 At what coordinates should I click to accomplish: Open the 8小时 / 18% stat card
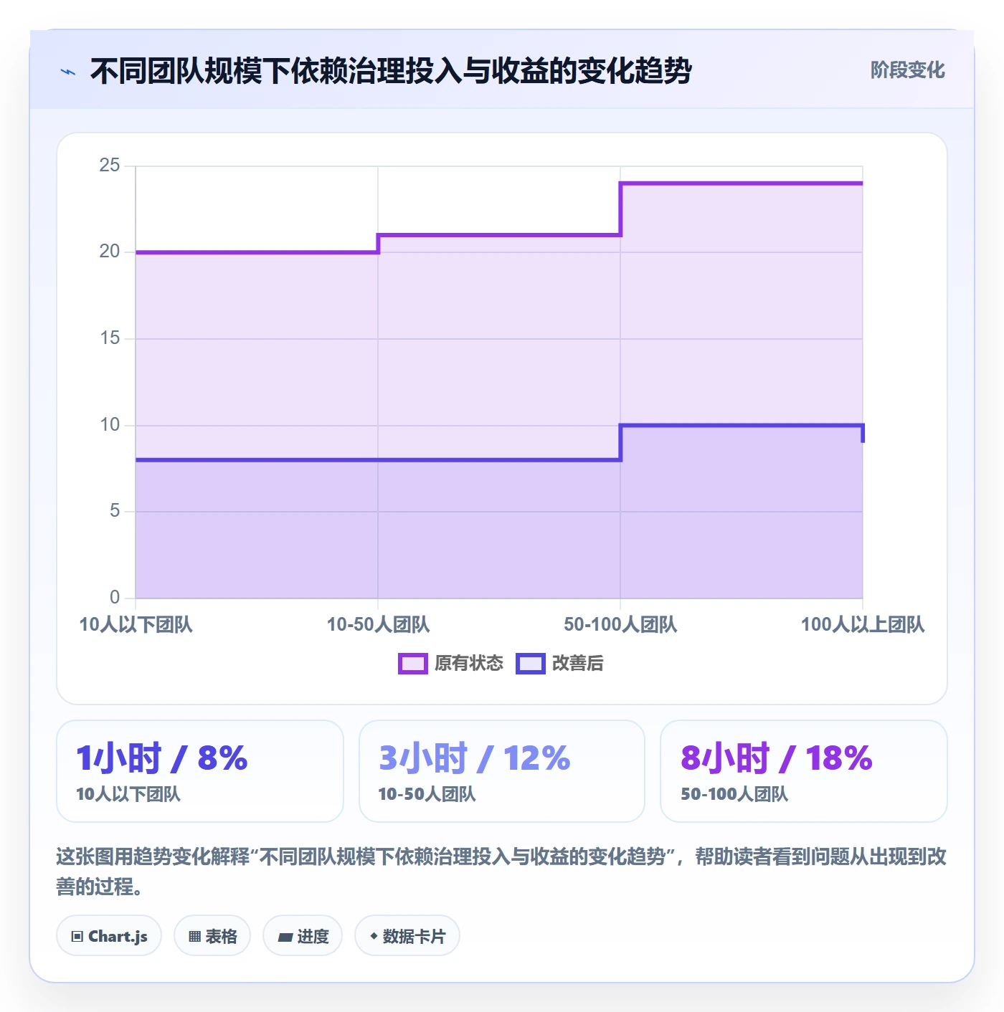click(x=804, y=771)
